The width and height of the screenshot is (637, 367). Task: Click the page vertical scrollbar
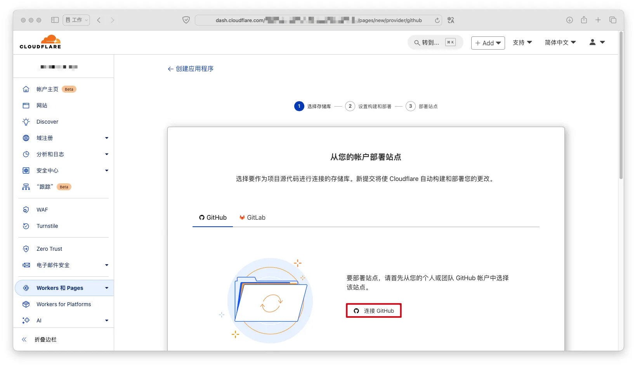[x=621, y=105]
